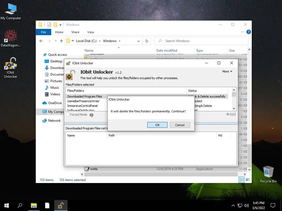Confirm deletion with the OK button
Image resolution: width=282 pixels, height=211 pixels.
pos(157,125)
